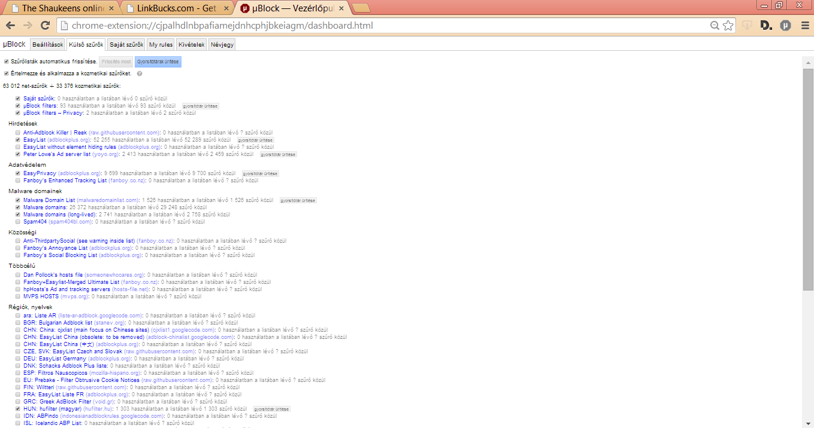Click the zoom magnifier icon in address bar
The height and width of the screenshot is (428, 814).
click(x=715, y=26)
